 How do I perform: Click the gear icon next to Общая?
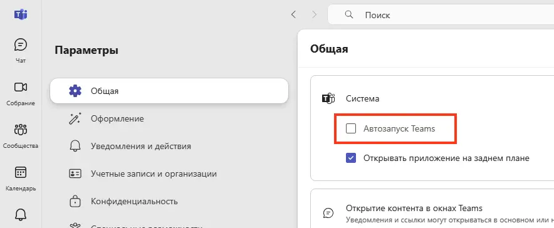point(75,91)
